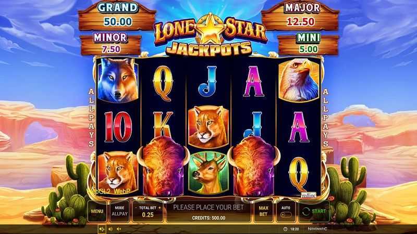Click the green deer symbol
The image size is (417, 234).
208,173
